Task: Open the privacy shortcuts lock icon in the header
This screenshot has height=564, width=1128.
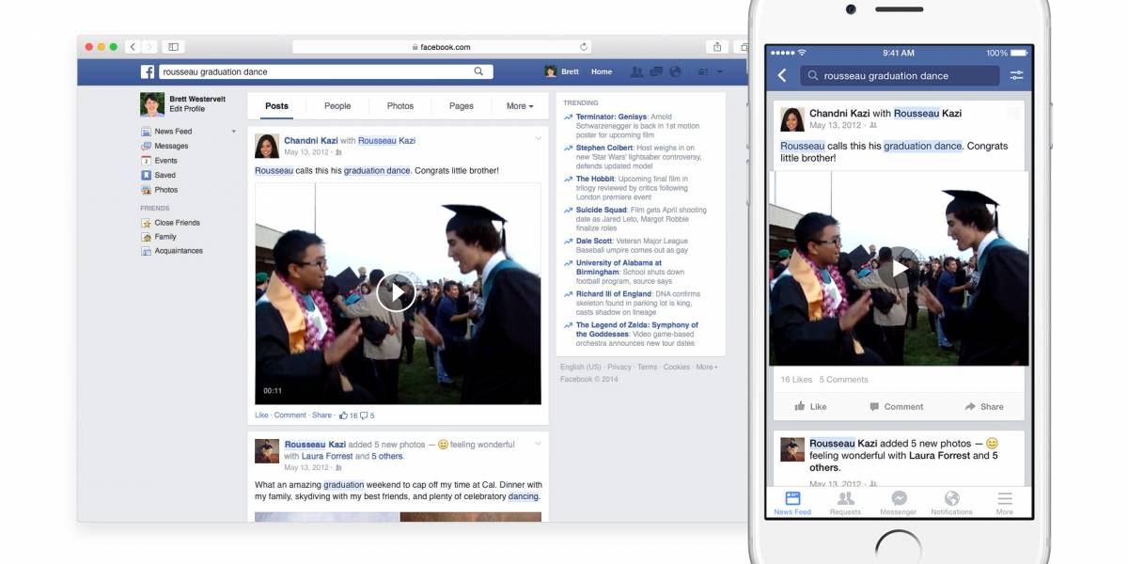Action: point(702,71)
